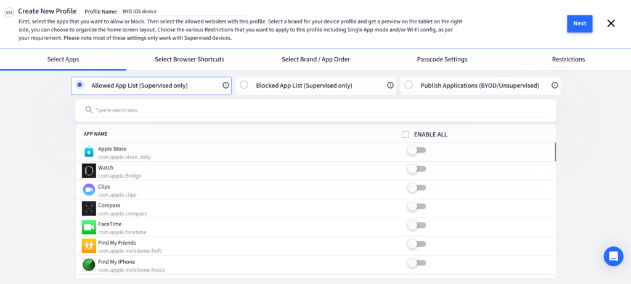Click the Watch app icon

click(x=89, y=171)
